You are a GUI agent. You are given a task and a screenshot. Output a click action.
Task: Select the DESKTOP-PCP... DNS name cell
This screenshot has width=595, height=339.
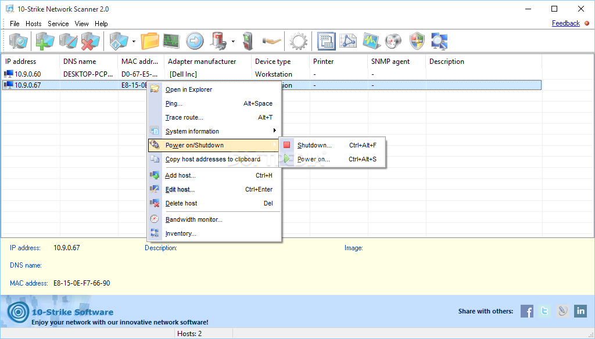tap(88, 74)
